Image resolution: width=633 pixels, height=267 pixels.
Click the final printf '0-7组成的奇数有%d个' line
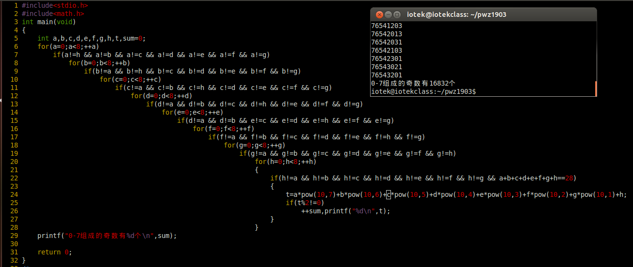click(x=107, y=236)
